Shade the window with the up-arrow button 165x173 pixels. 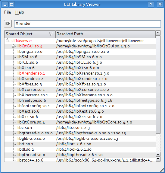tap(151, 5)
